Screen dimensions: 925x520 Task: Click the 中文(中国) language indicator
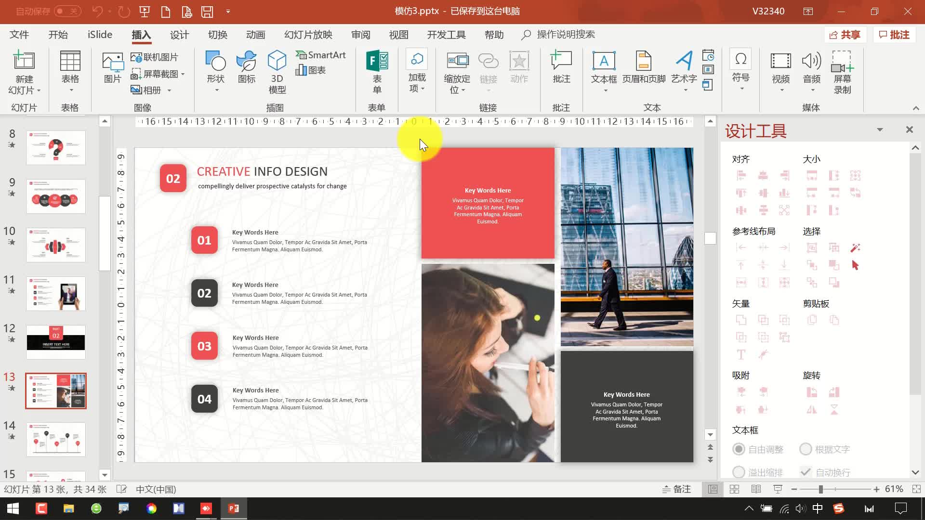[156, 489]
